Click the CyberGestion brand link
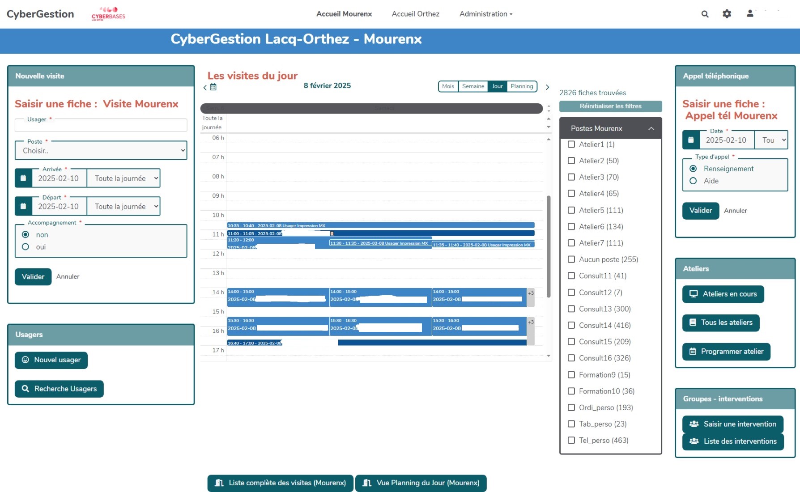 click(x=40, y=14)
